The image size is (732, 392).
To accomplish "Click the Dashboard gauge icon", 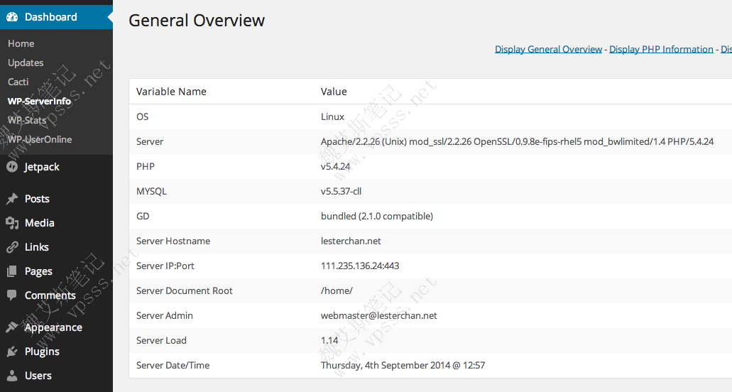I will point(12,17).
